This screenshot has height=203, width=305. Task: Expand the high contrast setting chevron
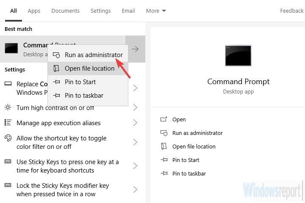(135, 107)
